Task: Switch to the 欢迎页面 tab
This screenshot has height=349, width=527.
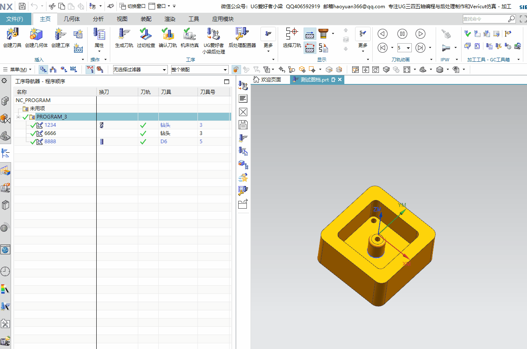Action: pyautogui.click(x=267, y=79)
